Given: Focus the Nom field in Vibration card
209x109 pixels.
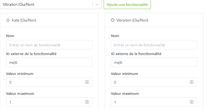Looking at the screenshot, I should click(154, 45).
